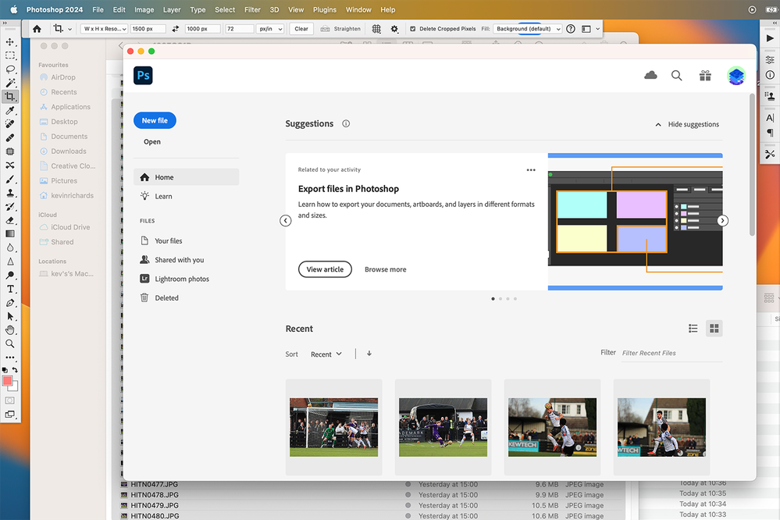The height and width of the screenshot is (520, 780).
Task: Open the Image menu
Action: [144, 9]
